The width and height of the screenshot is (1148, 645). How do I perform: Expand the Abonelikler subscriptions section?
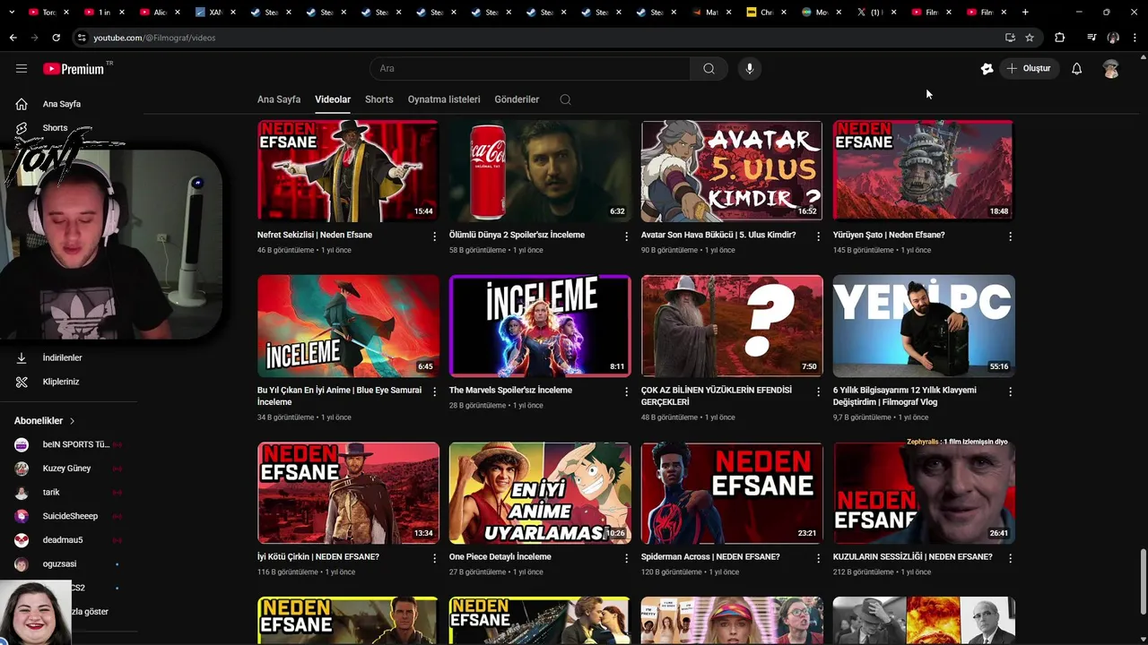45,421
